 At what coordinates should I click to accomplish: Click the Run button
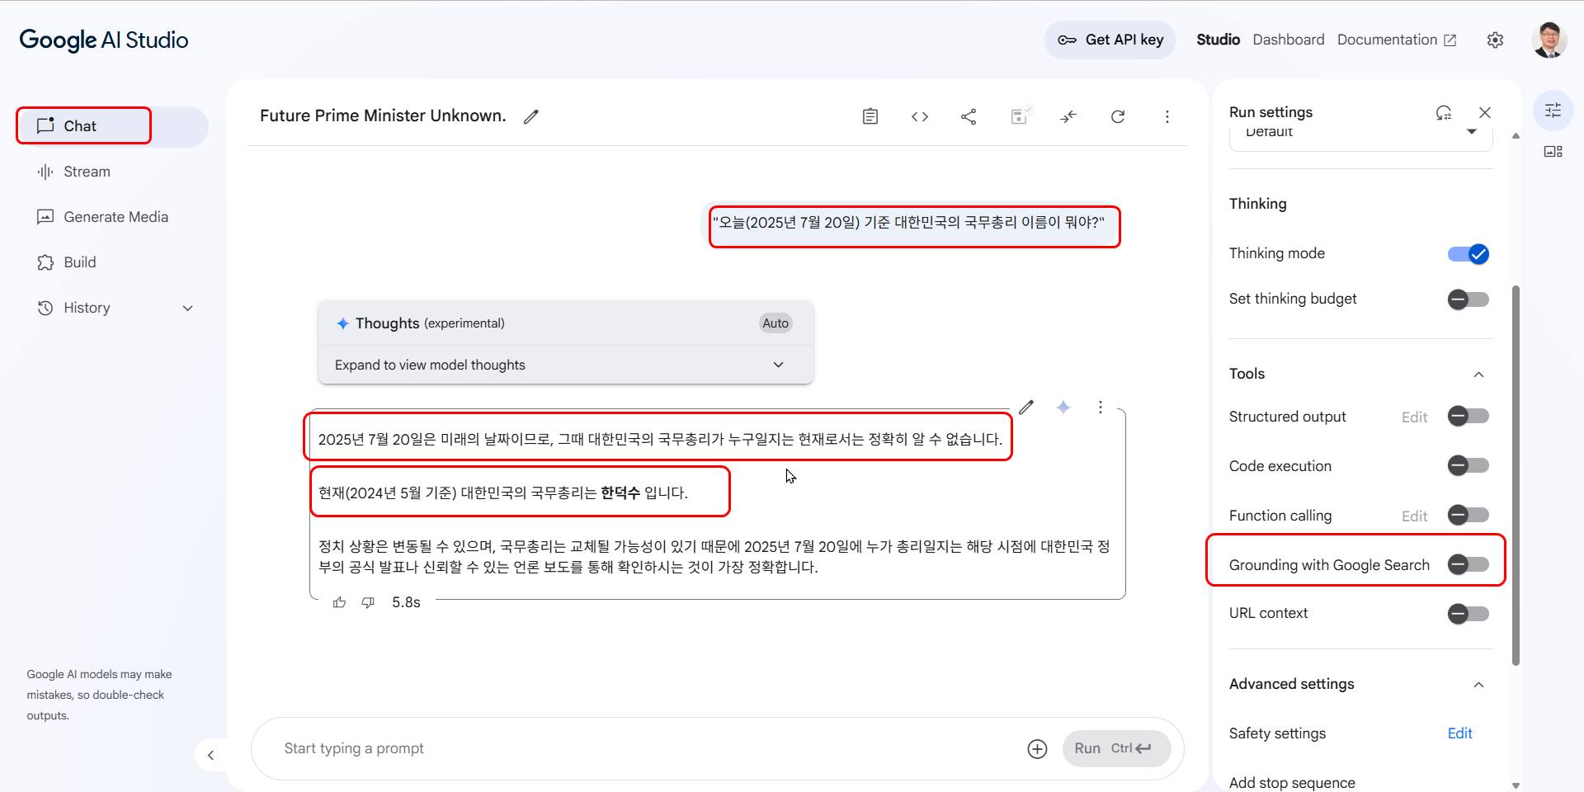tap(1116, 748)
